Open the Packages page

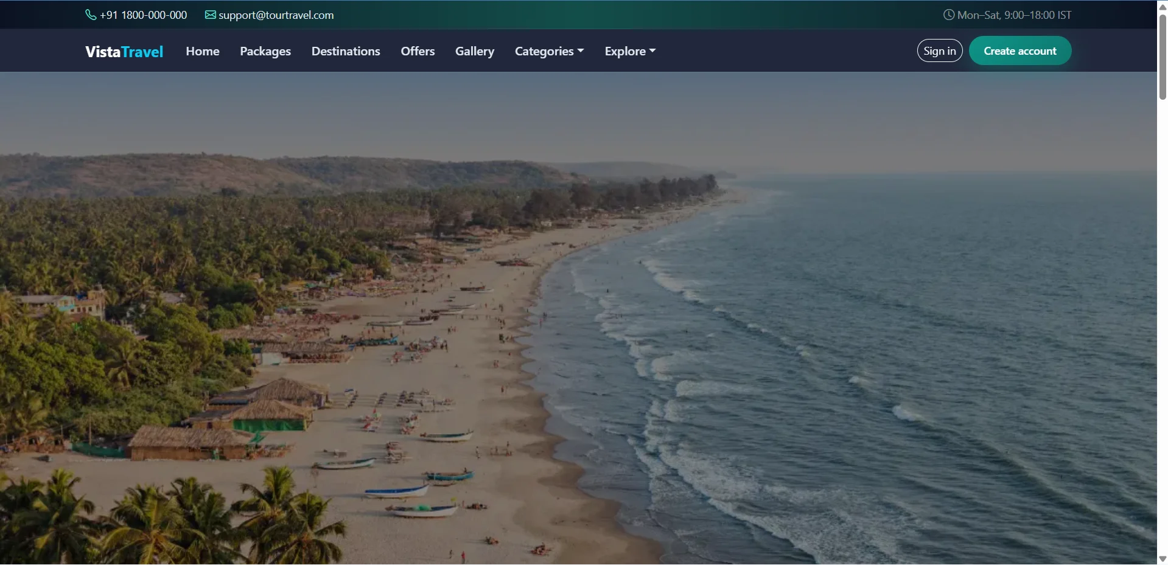(265, 51)
